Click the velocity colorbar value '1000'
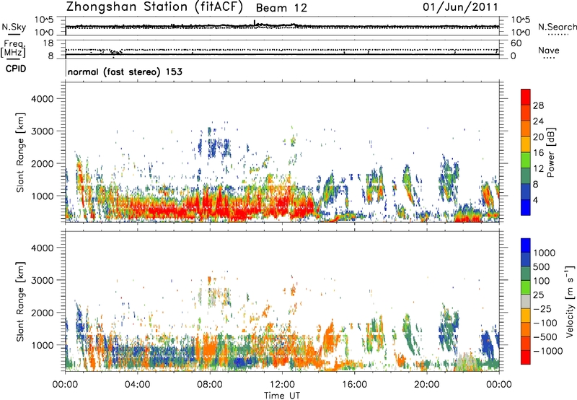Image resolution: width=577 pixels, height=400 pixels. pyautogui.click(x=545, y=253)
